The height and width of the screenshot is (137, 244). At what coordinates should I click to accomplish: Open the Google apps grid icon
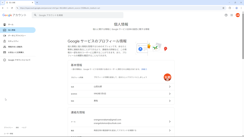click(x=232, y=15)
